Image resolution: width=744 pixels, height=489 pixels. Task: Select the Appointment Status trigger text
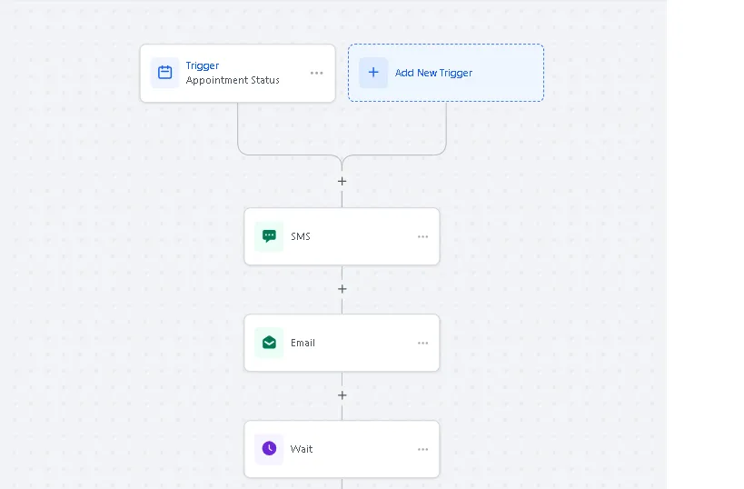233,80
